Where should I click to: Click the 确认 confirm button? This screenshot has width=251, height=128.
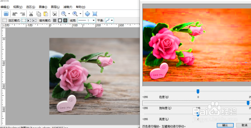225,125
